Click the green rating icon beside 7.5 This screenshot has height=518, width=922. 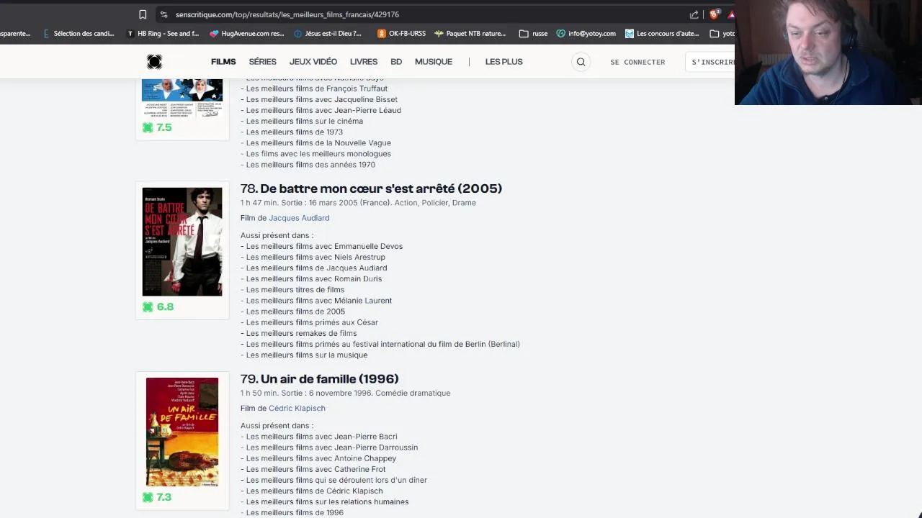click(148, 127)
